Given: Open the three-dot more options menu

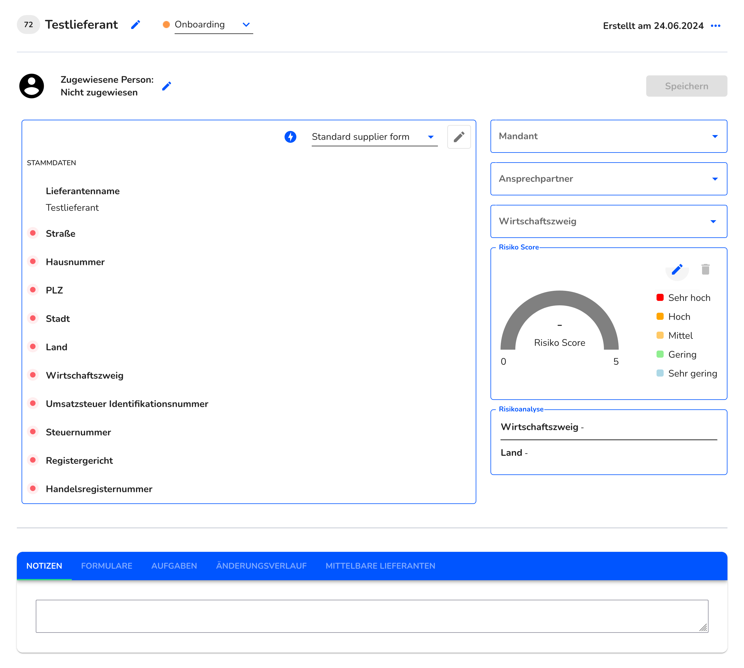Looking at the screenshot, I should point(715,26).
